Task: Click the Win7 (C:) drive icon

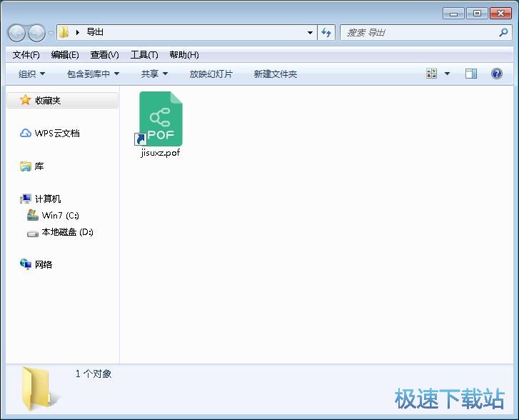Action: point(32,215)
